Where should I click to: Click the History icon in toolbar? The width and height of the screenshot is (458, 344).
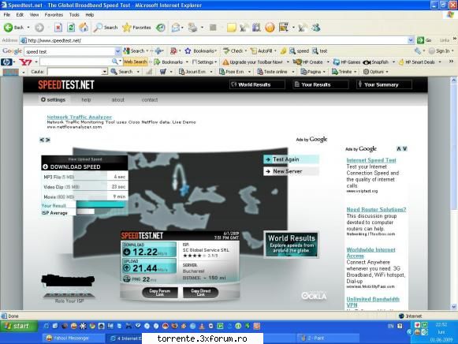click(x=160, y=28)
